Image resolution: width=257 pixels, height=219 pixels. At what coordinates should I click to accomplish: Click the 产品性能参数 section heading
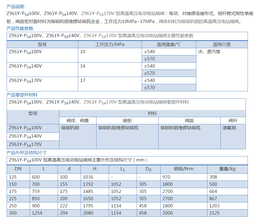(x=20, y=29)
